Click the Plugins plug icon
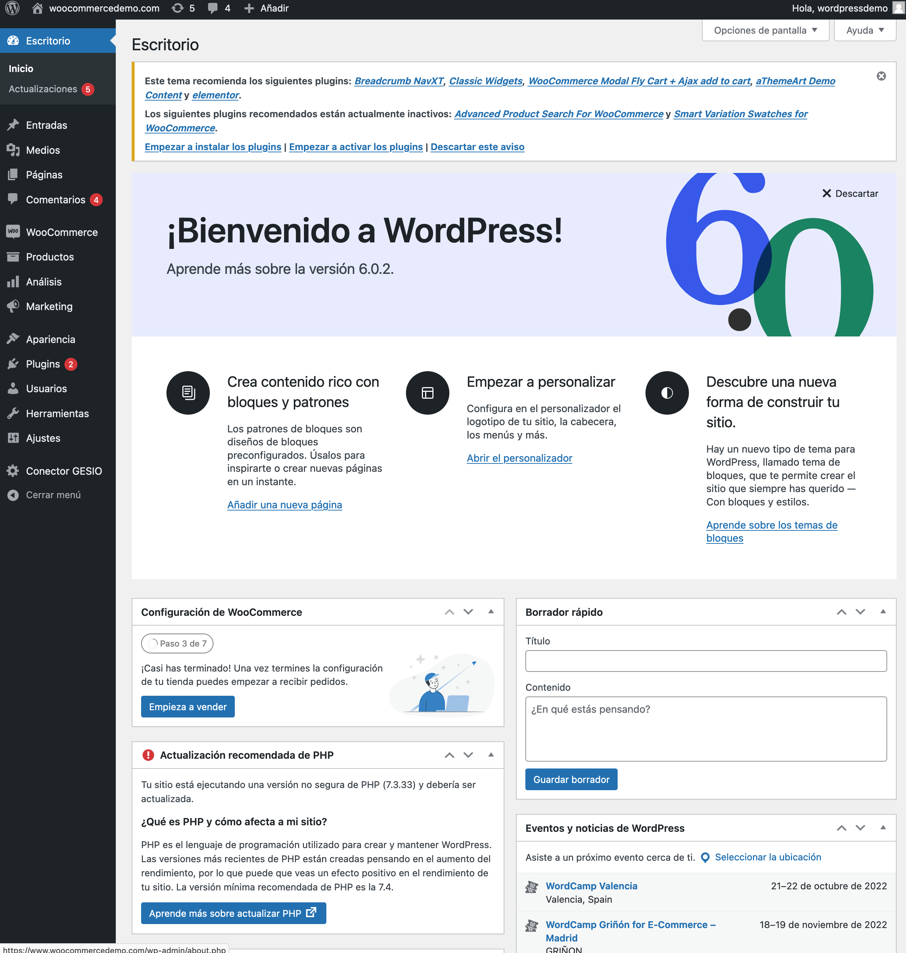This screenshot has width=906, height=953. [x=13, y=364]
